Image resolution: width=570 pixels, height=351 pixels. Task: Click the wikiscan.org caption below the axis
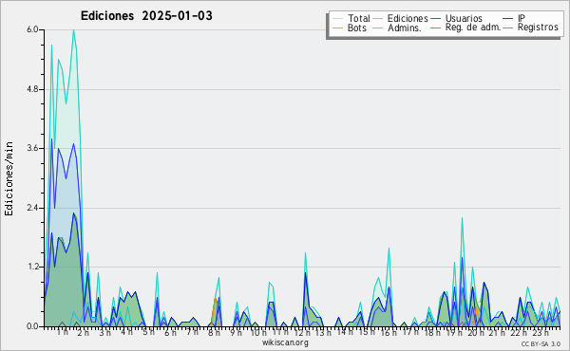pyautogui.click(x=285, y=342)
